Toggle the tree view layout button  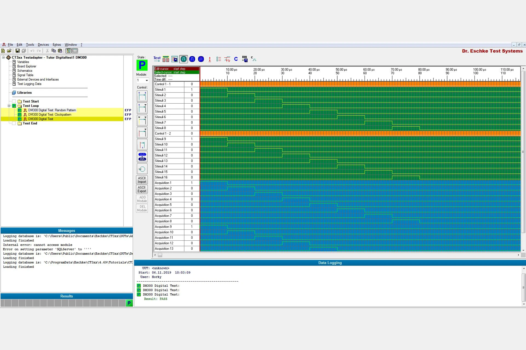point(69,51)
